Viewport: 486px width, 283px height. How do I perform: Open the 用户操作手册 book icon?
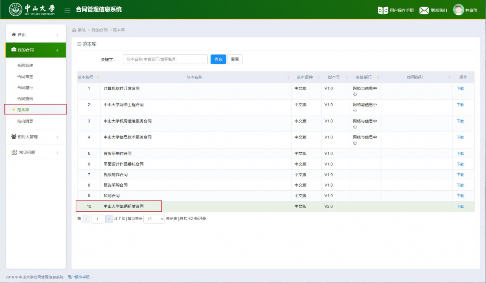[383, 10]
